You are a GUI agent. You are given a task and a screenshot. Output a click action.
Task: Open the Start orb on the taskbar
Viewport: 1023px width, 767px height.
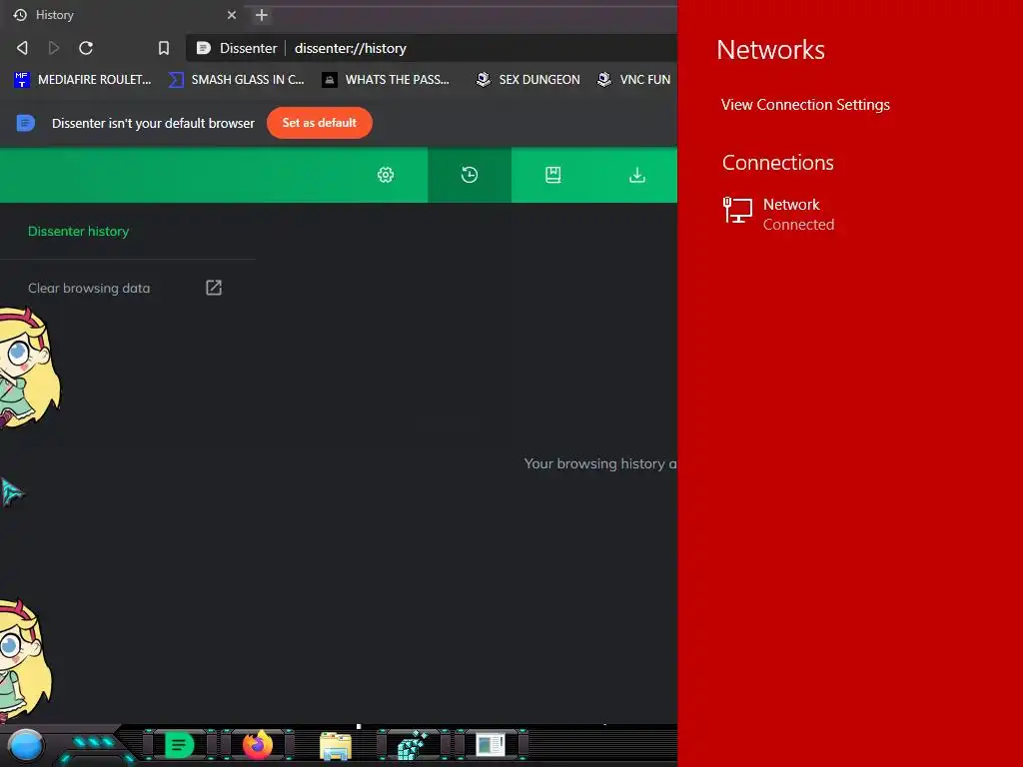pyautogui.click(x=26, y=746)
